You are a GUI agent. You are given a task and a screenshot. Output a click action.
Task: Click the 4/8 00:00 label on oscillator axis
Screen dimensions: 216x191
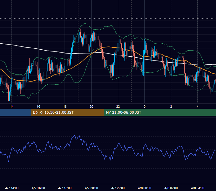(x=145, y=188)
